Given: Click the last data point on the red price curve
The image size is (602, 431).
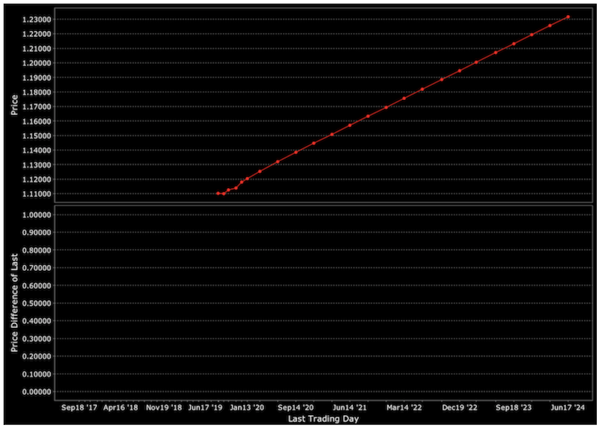Looking at the screenshot, I should pyautogui.click(x=567, y=17).
